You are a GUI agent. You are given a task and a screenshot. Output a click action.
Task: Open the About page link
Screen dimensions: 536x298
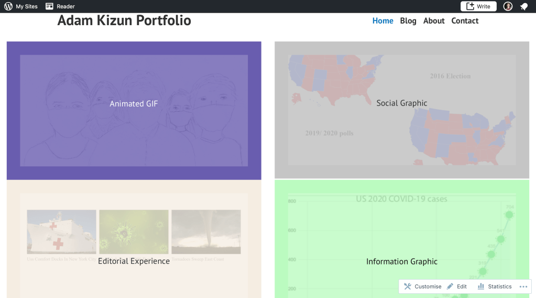pos(434,21)
